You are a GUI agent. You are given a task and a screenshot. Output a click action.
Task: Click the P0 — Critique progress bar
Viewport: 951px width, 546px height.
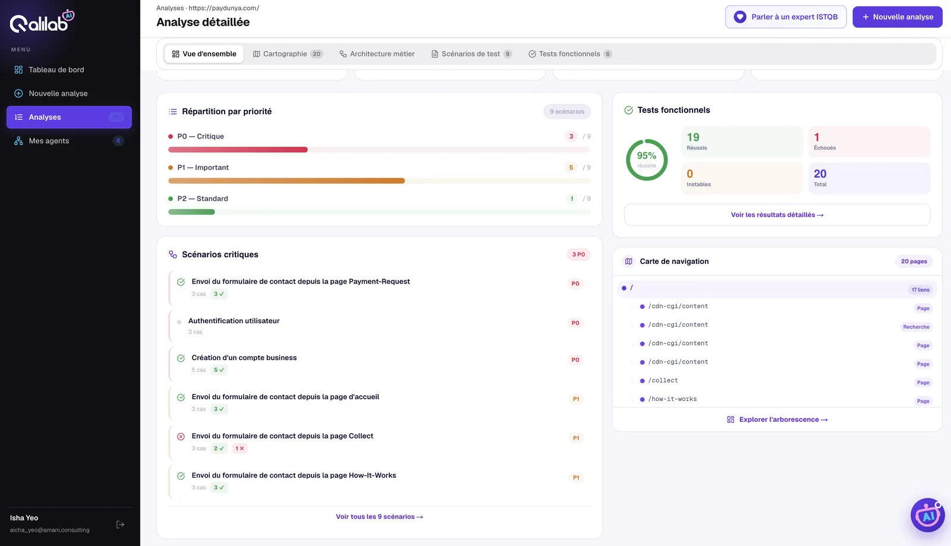(x=379, y=150)
